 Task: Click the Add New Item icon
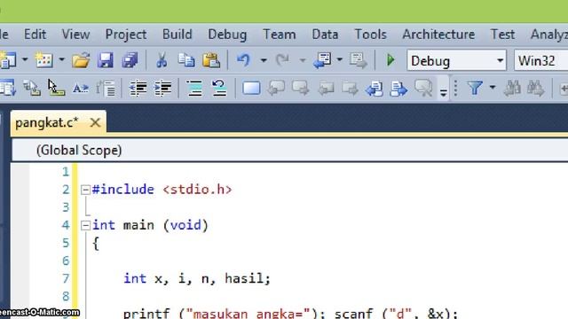click(43, 60)
